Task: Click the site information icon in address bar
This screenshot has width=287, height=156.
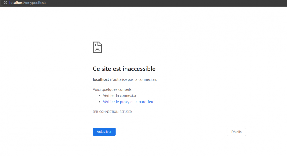Action: 5,3
